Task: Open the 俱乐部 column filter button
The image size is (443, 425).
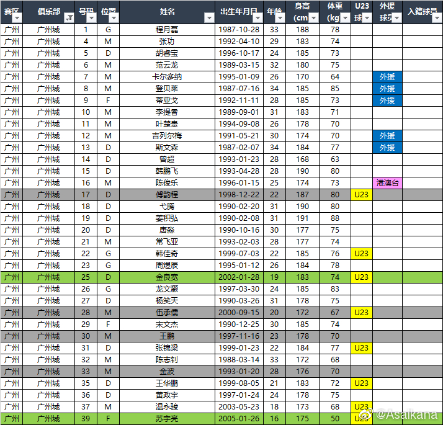Action: (69, 18)
